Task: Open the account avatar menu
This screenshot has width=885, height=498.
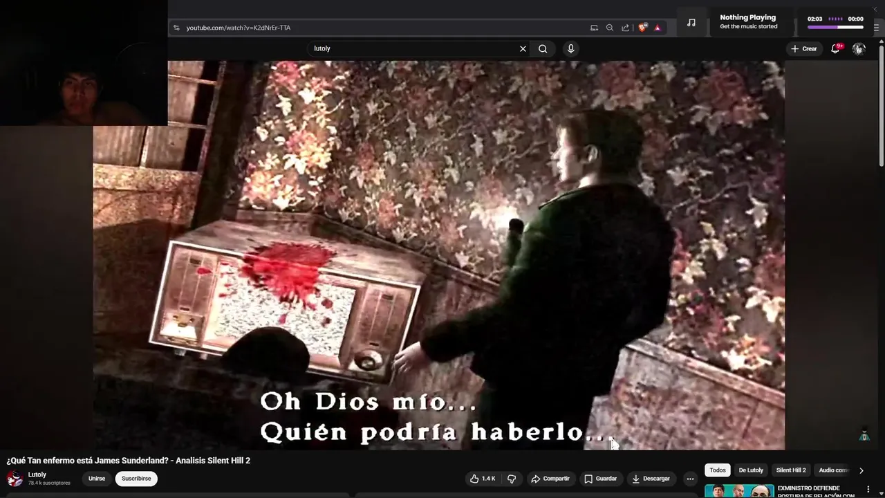Action: pyautogui.click(x=859, y=48)
